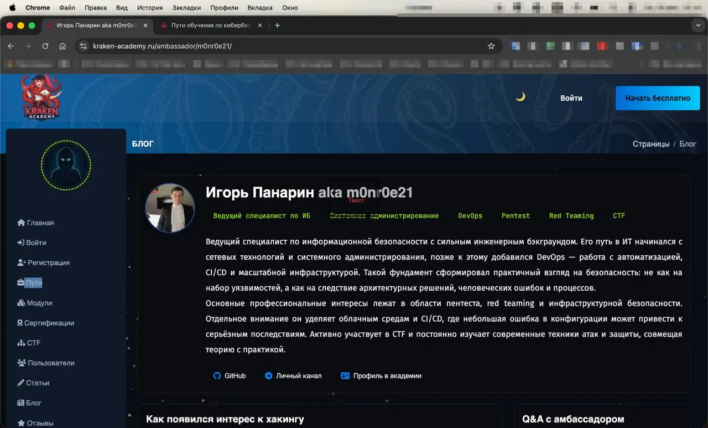Click the star icon beside Отзывы

click(x=21, y=423)
